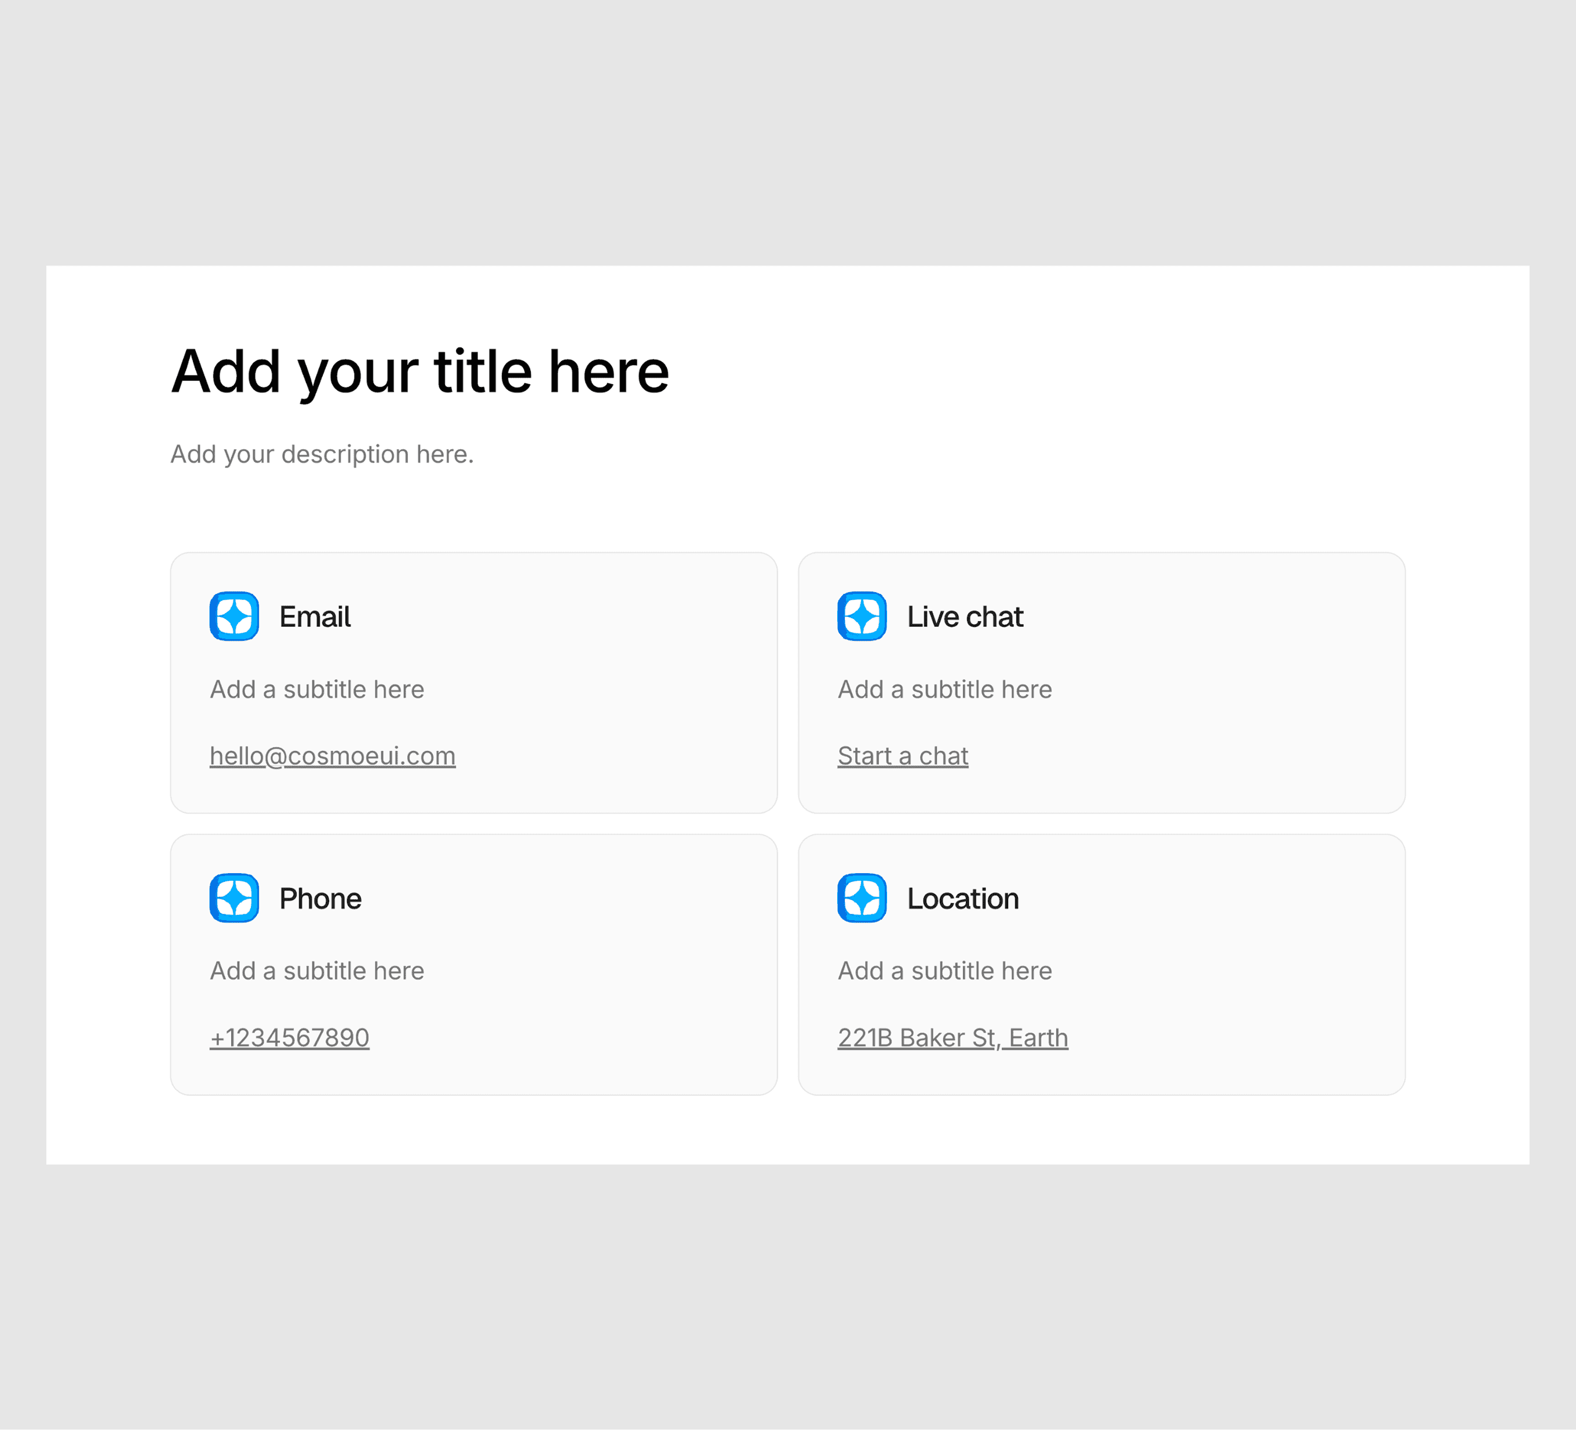1576x1430 pixels.
Task: Click the main title "Add your title here"
Action: pyautogui.click(x=420, y=371)
